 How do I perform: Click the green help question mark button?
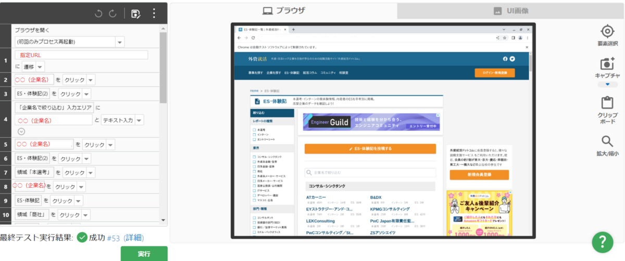pos(602,242)
